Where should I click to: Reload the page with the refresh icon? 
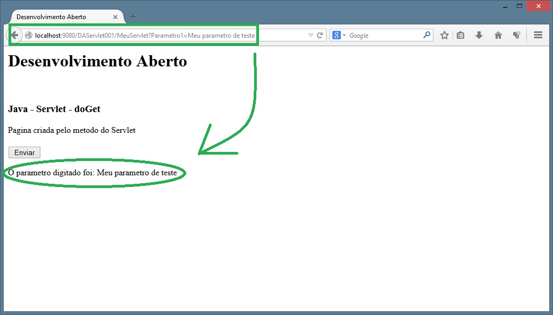coord(320,36)
